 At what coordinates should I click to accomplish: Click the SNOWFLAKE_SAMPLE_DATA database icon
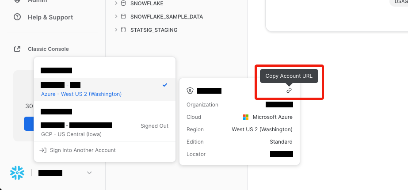pos(123,17)
